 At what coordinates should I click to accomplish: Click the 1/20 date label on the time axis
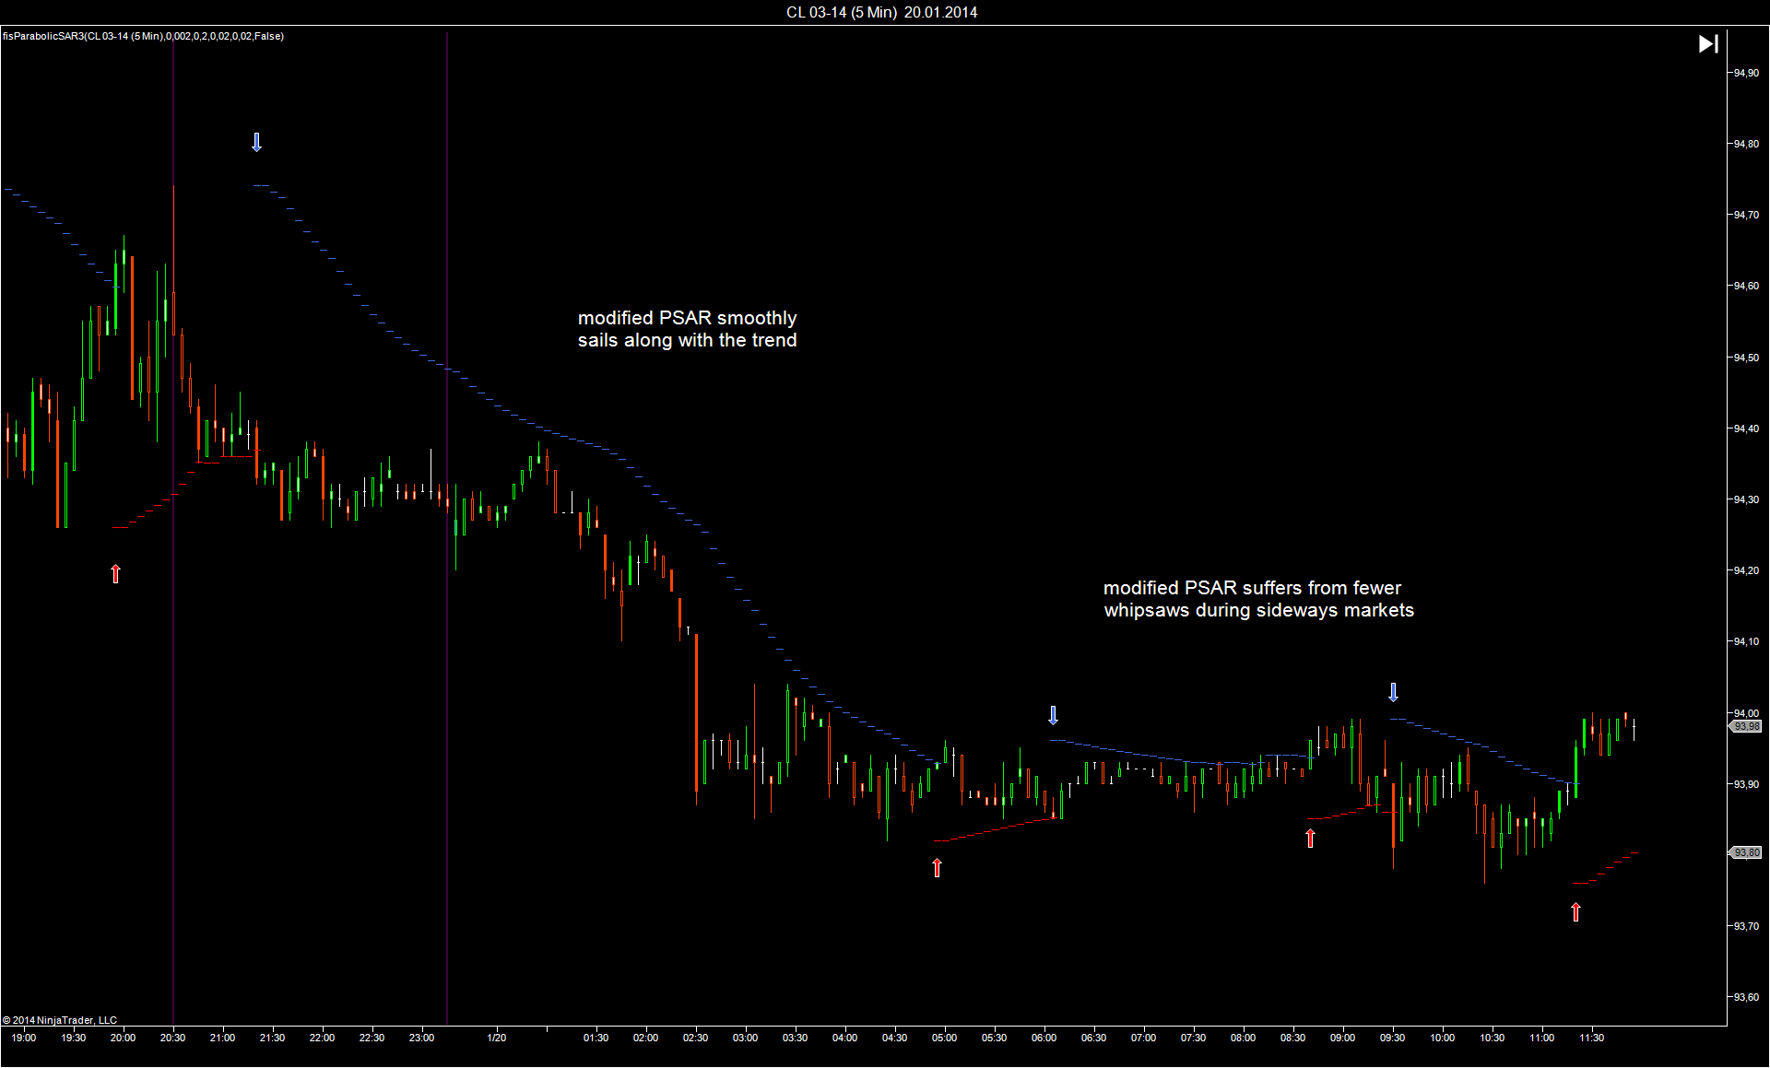tap(496, 1038)
